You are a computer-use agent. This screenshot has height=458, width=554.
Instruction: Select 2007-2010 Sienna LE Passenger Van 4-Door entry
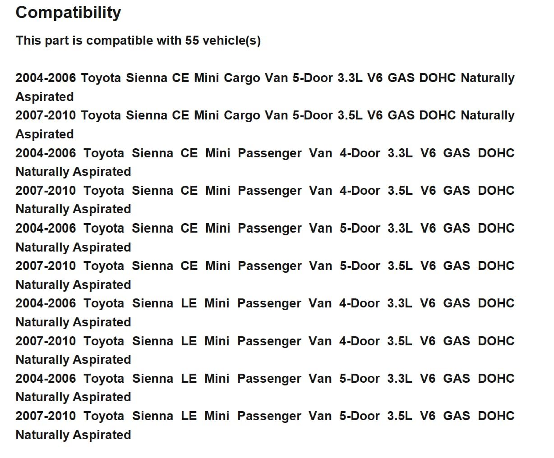(264, 341)
